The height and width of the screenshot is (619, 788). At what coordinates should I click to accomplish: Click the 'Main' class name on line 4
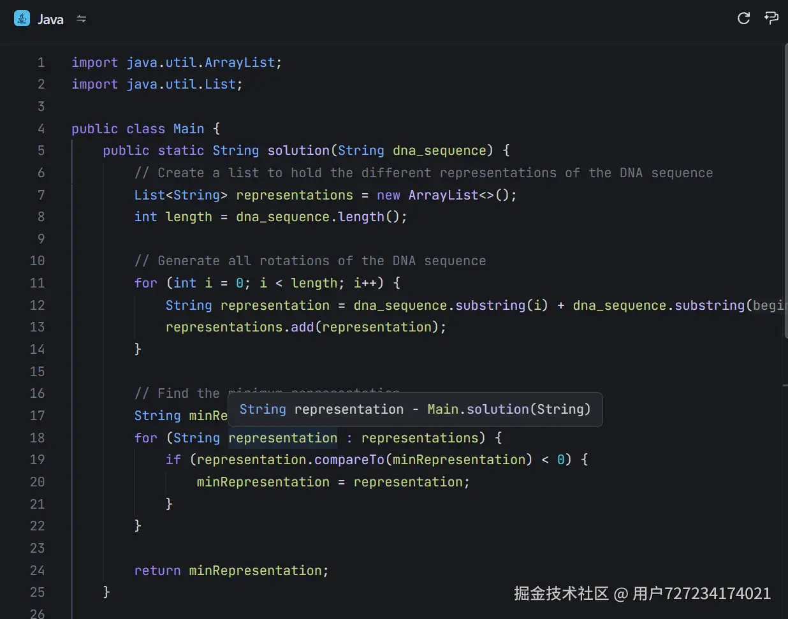pos(189,129)
